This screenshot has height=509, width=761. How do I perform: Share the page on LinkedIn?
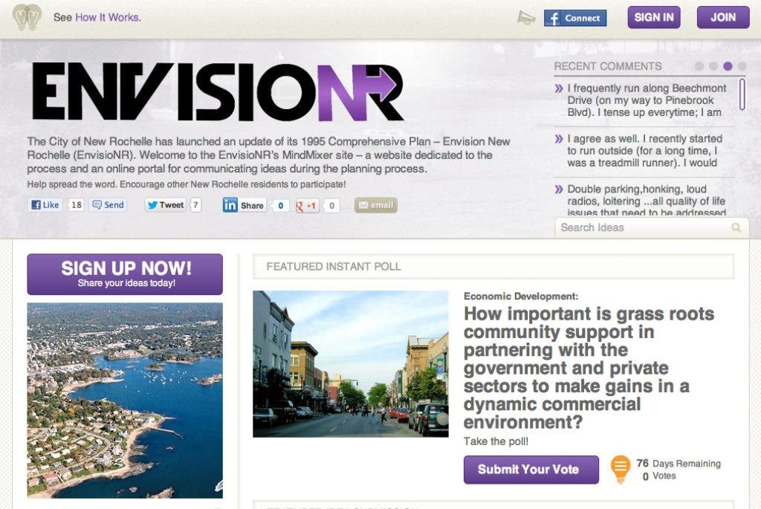[245, 206]
